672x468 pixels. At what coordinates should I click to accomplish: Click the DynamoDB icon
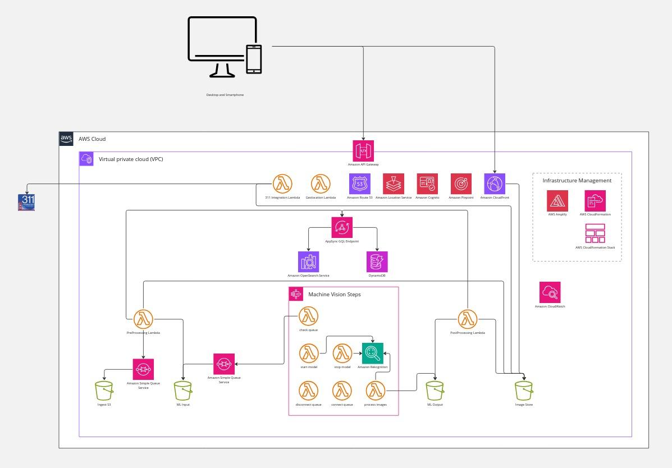[x=377, y=261]
